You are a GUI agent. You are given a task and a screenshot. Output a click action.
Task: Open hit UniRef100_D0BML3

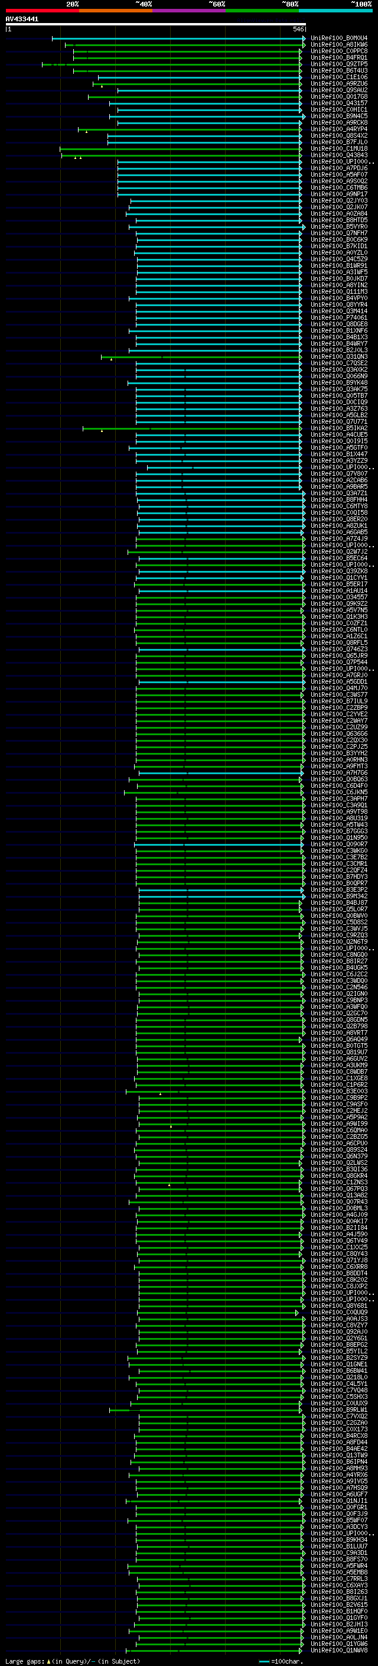(x=339, y=1208)
